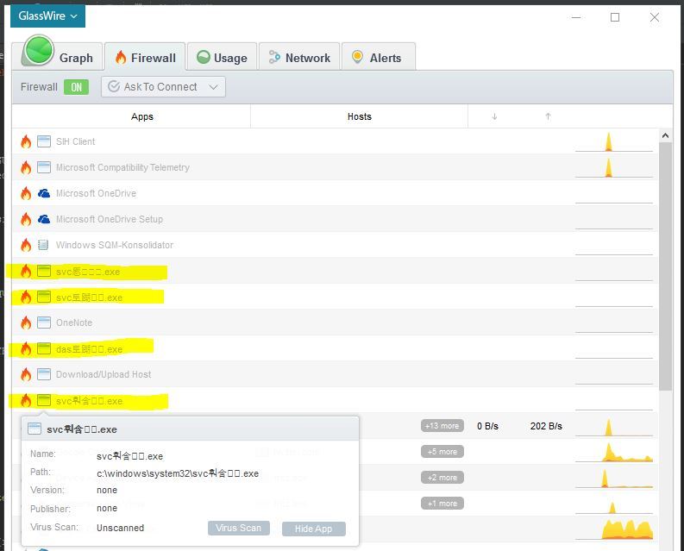
Task: Open the Alerts tab
Action: tap(377, 58)
